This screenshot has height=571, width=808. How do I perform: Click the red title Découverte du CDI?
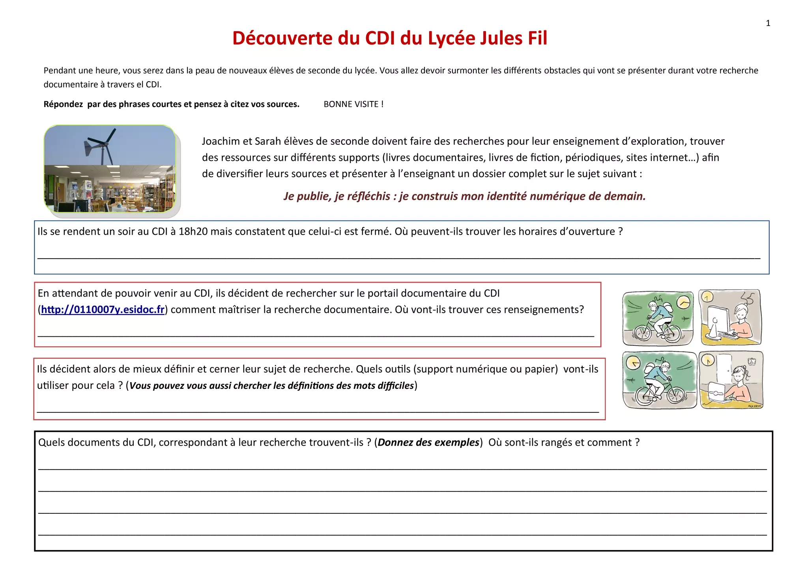click(389, 39)
